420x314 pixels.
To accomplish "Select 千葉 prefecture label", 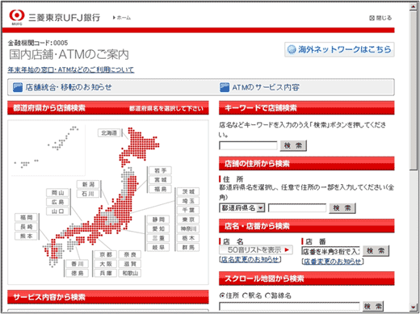I will click(188, 210).
